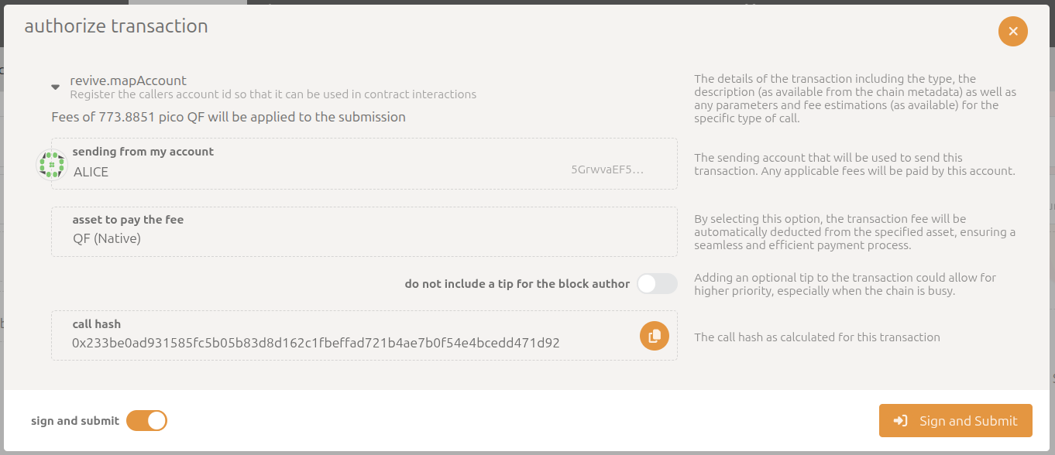Click the X icon to dismiss authorize transaction
The height and width of the screenshot is (455, 1055).
tap(1012, 32)
